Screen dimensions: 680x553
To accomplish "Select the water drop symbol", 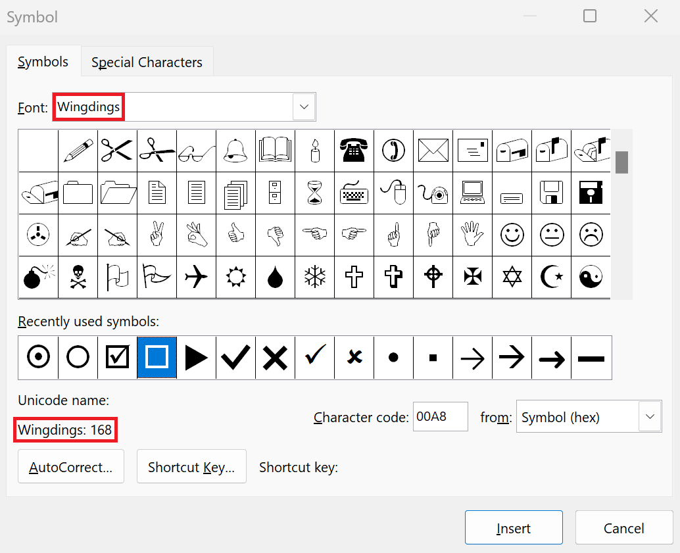I will coord(275,277).
